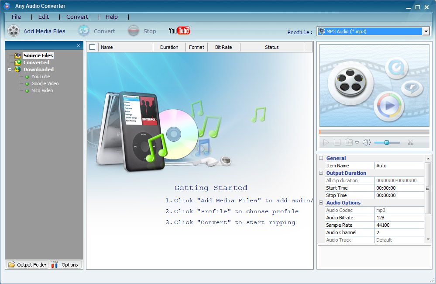The width and height of the screenshot is (436, 284).
Task: Click the Stop toolbar icon
Action: 134,31
